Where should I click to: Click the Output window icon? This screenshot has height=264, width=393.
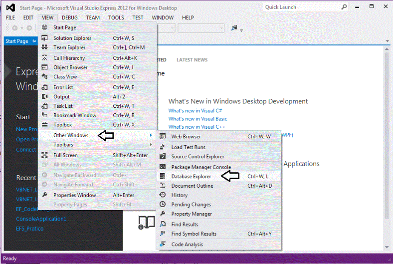(x=44, y=96)
